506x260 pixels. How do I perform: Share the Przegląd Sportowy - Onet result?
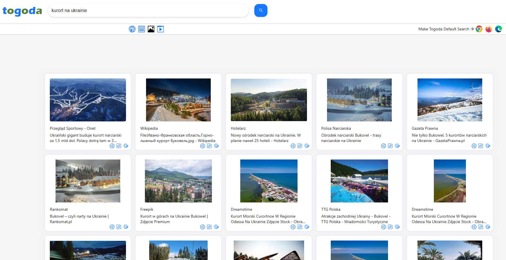point(112,146)
